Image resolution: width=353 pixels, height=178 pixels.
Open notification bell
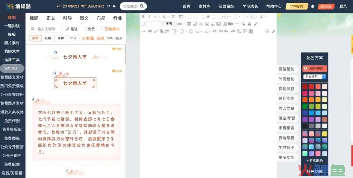(x=313, y=7)
